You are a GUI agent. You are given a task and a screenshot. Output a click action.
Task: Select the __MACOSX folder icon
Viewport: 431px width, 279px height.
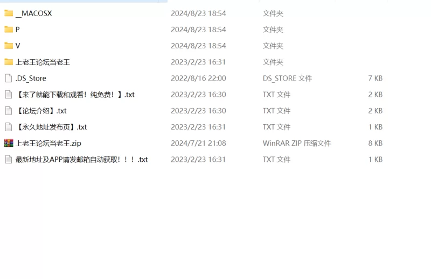pos(9,13)
